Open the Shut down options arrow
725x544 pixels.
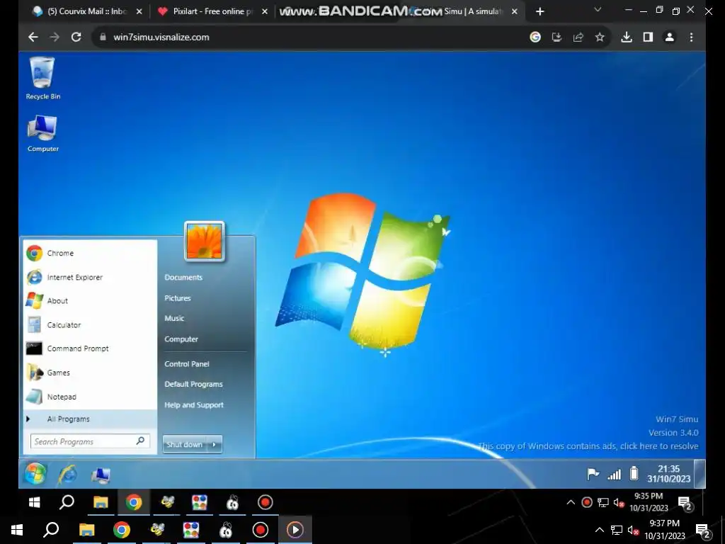214,445
